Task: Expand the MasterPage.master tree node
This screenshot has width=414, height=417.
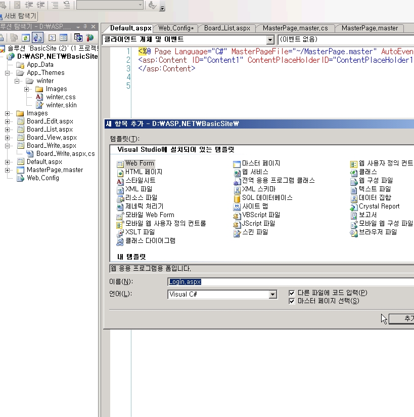Action: pyautogui.click(x=8, y=170)
